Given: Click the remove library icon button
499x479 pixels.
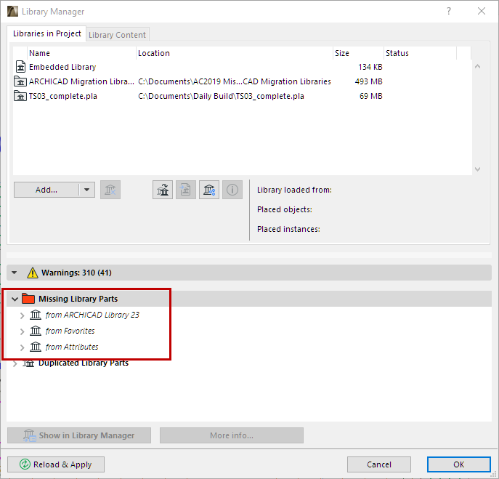Looking at the screenshot, I should coord(110,190).
